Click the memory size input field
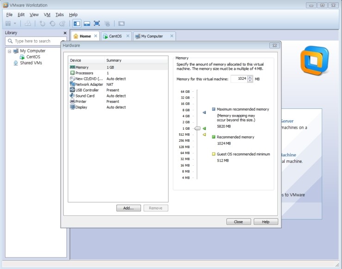 pos(239,78)
